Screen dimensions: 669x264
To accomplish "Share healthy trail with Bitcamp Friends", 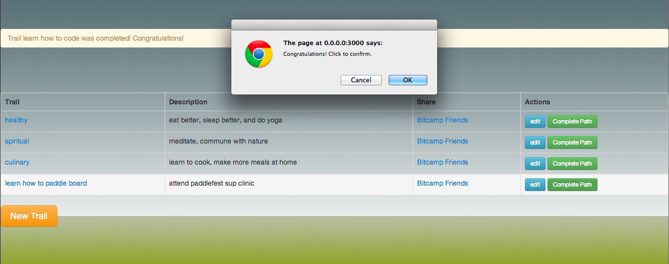I will (x=443, y=120).
